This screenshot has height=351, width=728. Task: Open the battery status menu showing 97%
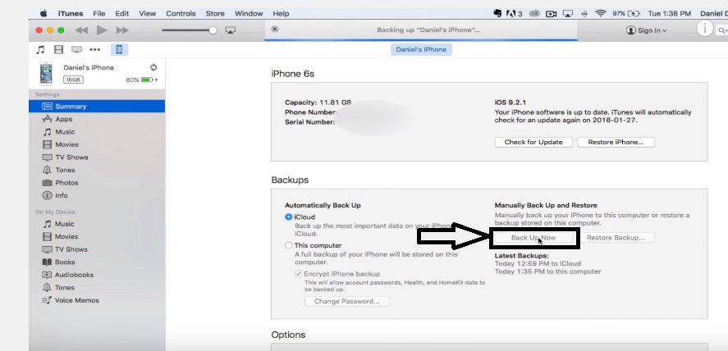(626, 13)
